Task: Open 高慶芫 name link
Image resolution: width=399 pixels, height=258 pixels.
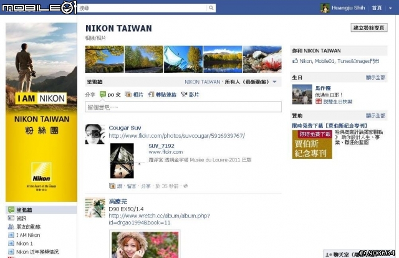Action: [x=118, y=201]
